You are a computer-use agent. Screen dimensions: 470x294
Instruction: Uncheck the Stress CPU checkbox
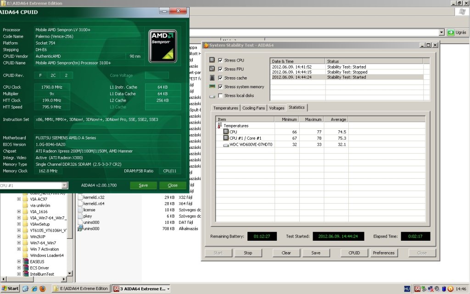click(x=220, y=60)
